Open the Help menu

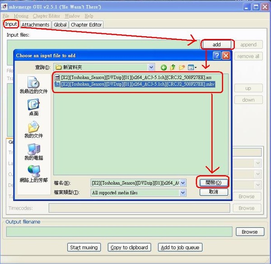pos(89,16)
